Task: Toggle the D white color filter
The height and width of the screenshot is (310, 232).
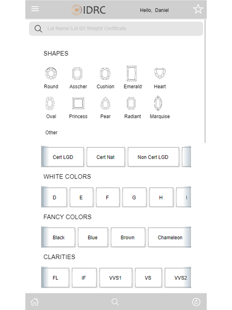Action: (54, 197)
